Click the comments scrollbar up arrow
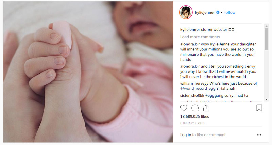Screen dimensions: 272x145 [x=266, y=26]
